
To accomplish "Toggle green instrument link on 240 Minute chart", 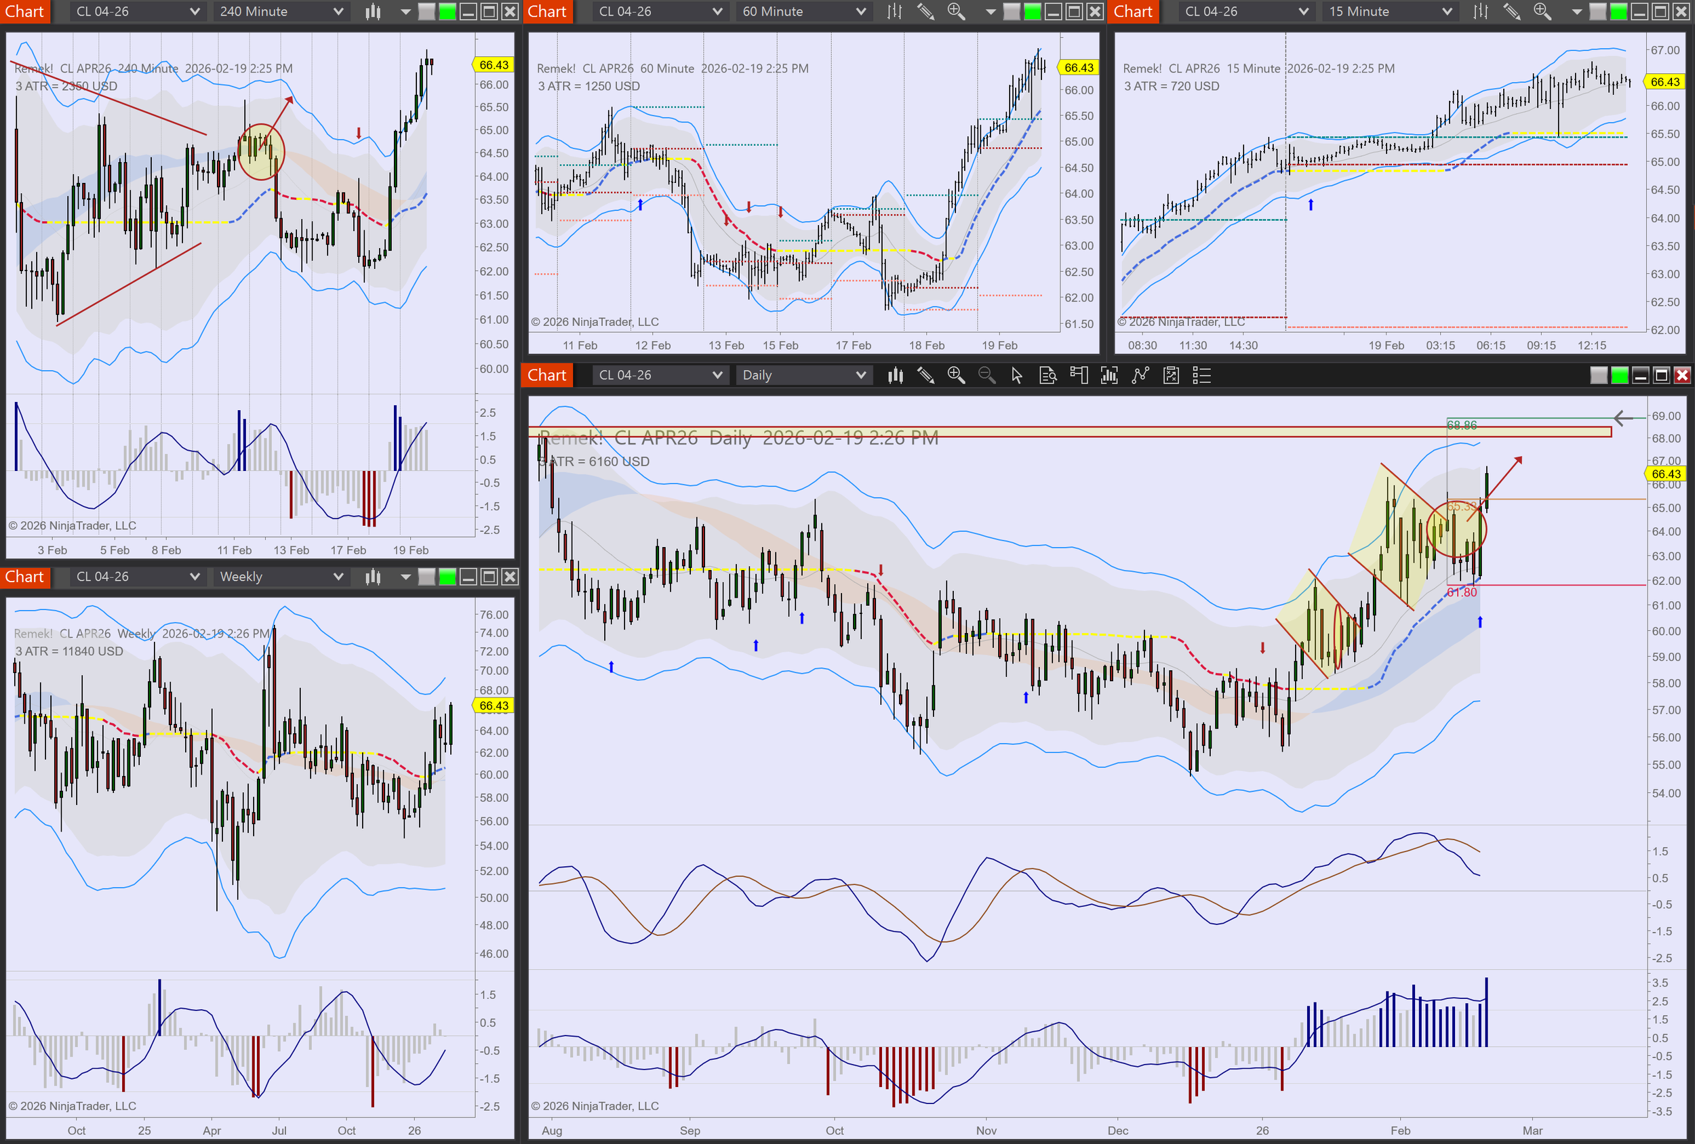I will point(447,12).
